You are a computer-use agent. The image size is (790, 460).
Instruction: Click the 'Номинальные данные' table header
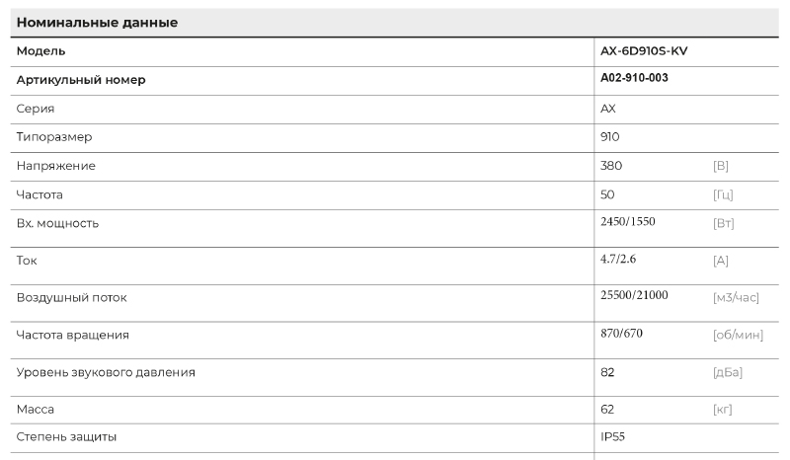(x=97, y=23)
